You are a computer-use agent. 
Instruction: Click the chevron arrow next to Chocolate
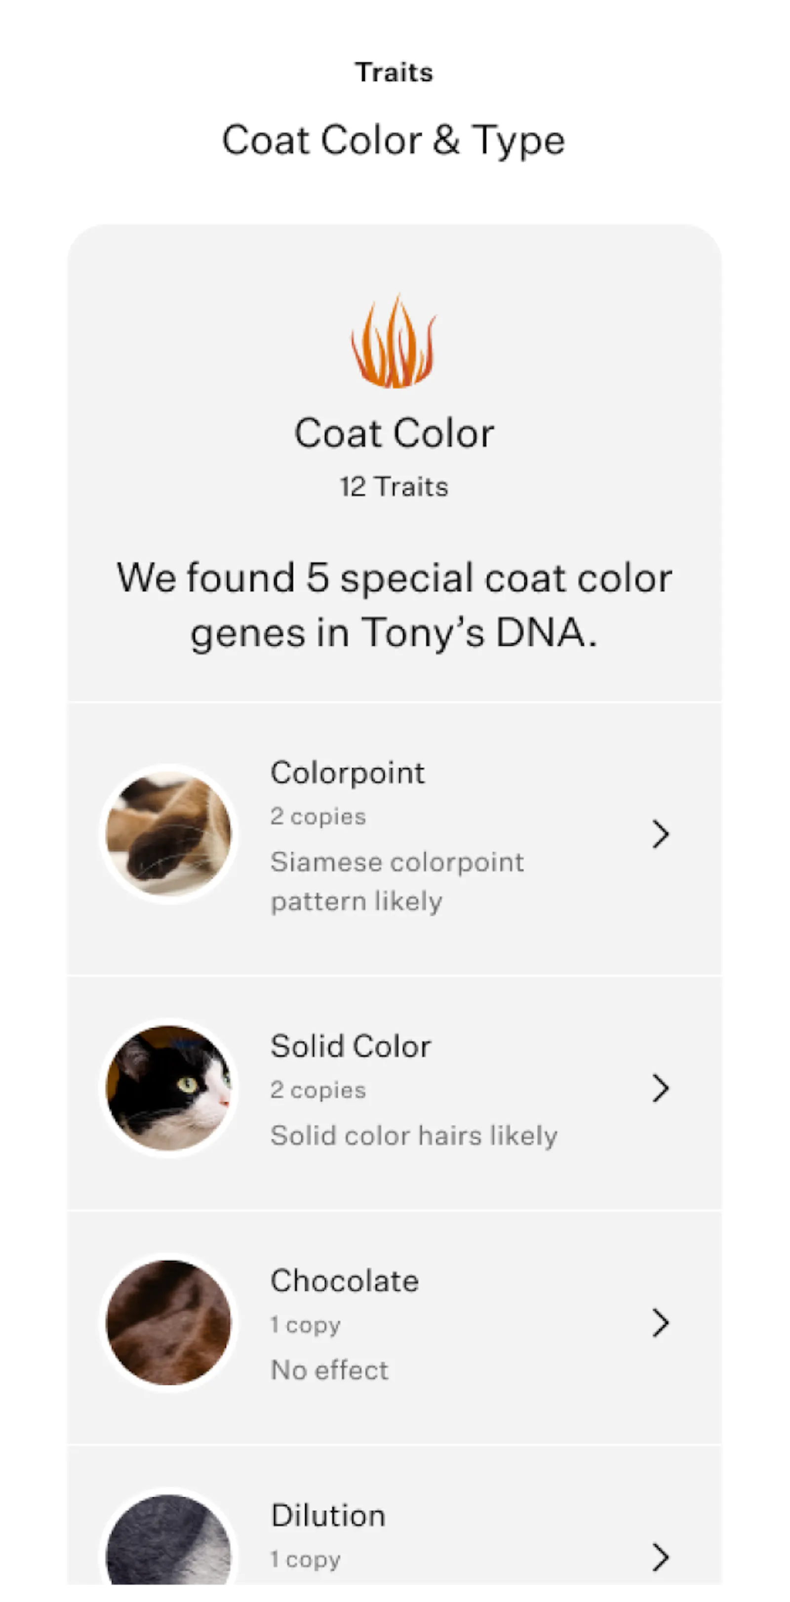[660, 1323]
